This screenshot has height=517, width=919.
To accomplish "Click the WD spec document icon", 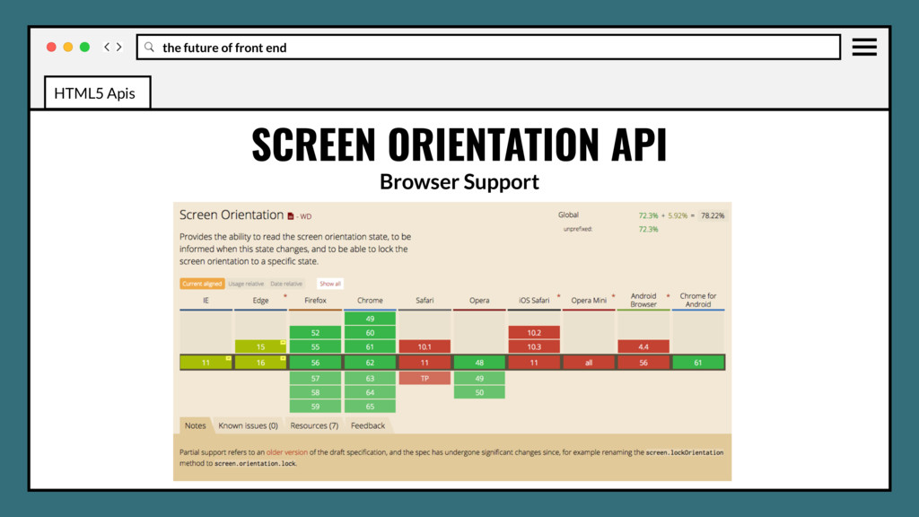I will 290,216.
